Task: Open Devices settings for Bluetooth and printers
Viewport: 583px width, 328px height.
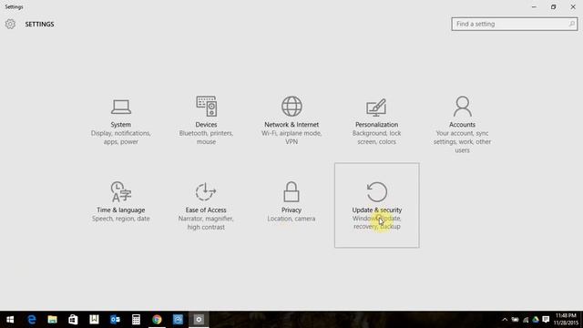Action: [206, 120]
